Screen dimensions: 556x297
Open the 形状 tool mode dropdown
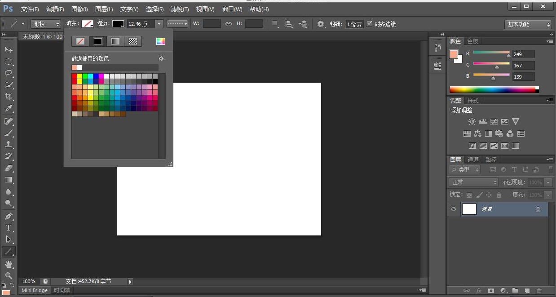point(46,24)
